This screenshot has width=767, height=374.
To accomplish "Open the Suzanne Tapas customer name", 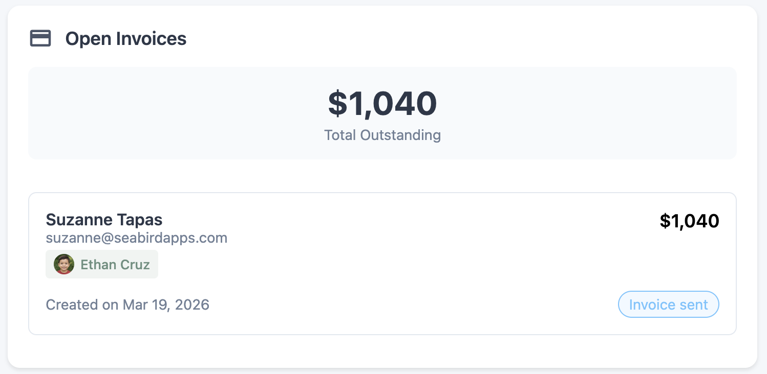I will [x=104, y=220].
